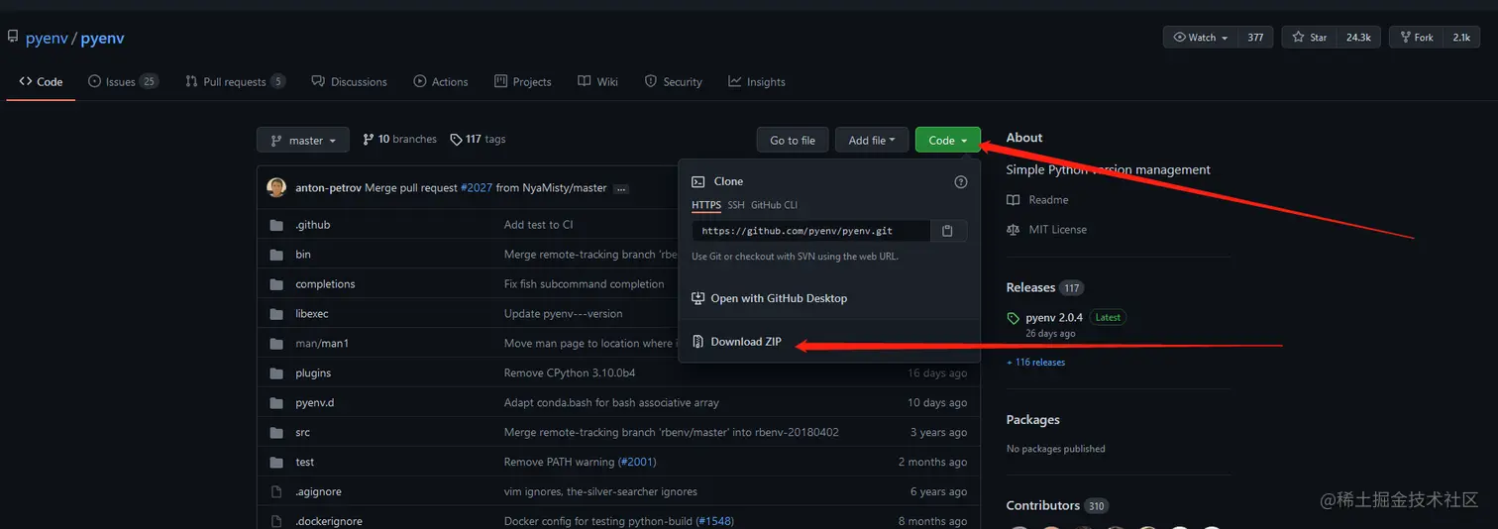Open the Insights tab
Image resolution: width=1498 pixels, height=529 pixels.
tap(757, 82)
